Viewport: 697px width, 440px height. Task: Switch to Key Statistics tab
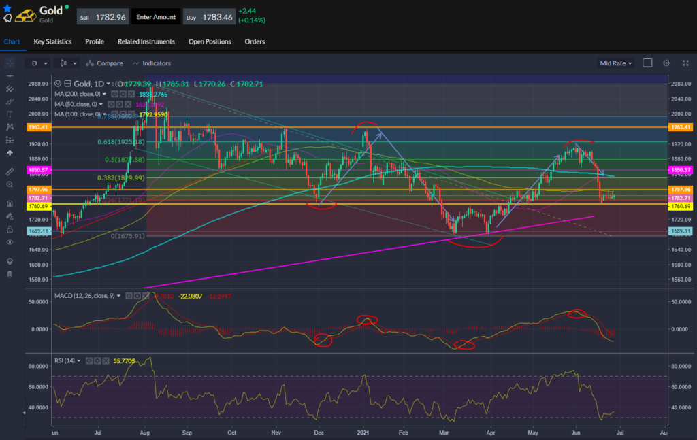[52, 41]
